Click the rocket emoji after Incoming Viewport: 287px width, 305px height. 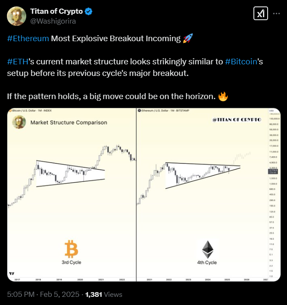point(188,39)
